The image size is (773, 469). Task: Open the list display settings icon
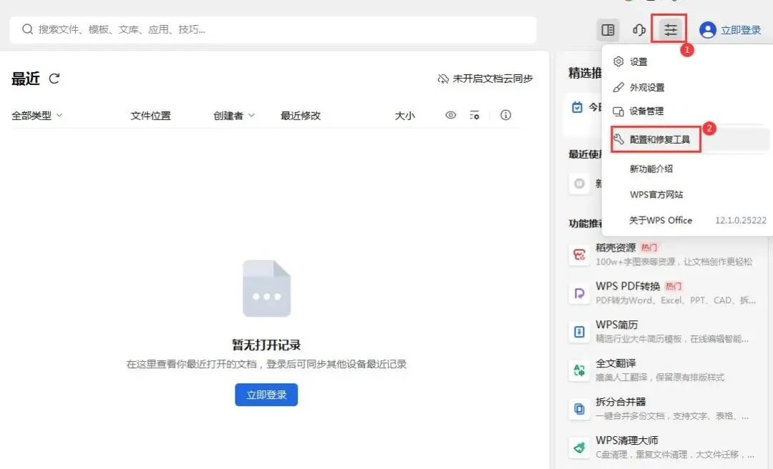tap(475, 115)
